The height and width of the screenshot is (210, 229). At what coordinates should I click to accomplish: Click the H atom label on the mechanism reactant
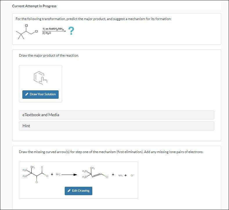tap(42, 167)
